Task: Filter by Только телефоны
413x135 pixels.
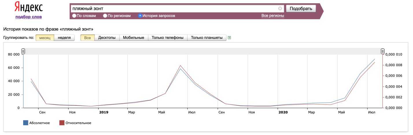Action: 167,38
